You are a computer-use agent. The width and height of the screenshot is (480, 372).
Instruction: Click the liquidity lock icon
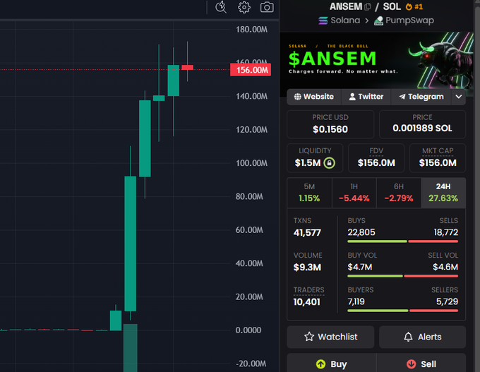329,162
